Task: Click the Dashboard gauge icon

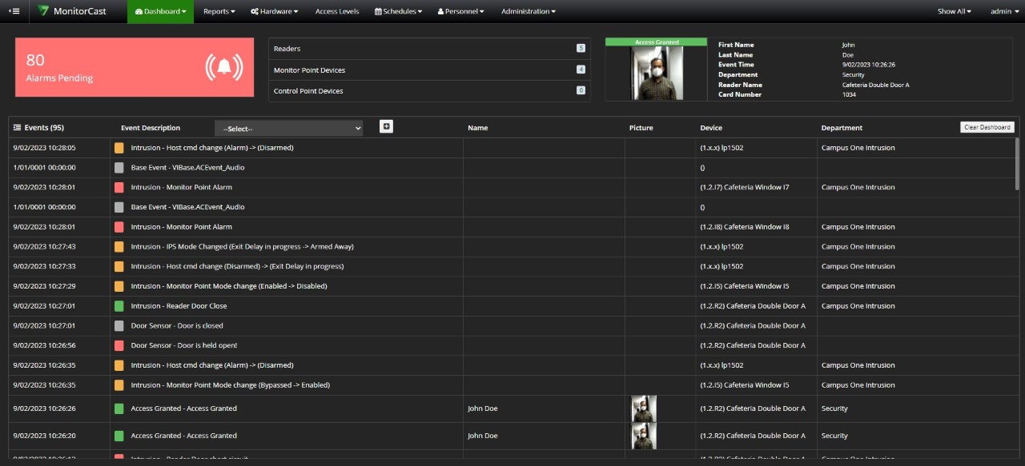Action: coord(138,11)
